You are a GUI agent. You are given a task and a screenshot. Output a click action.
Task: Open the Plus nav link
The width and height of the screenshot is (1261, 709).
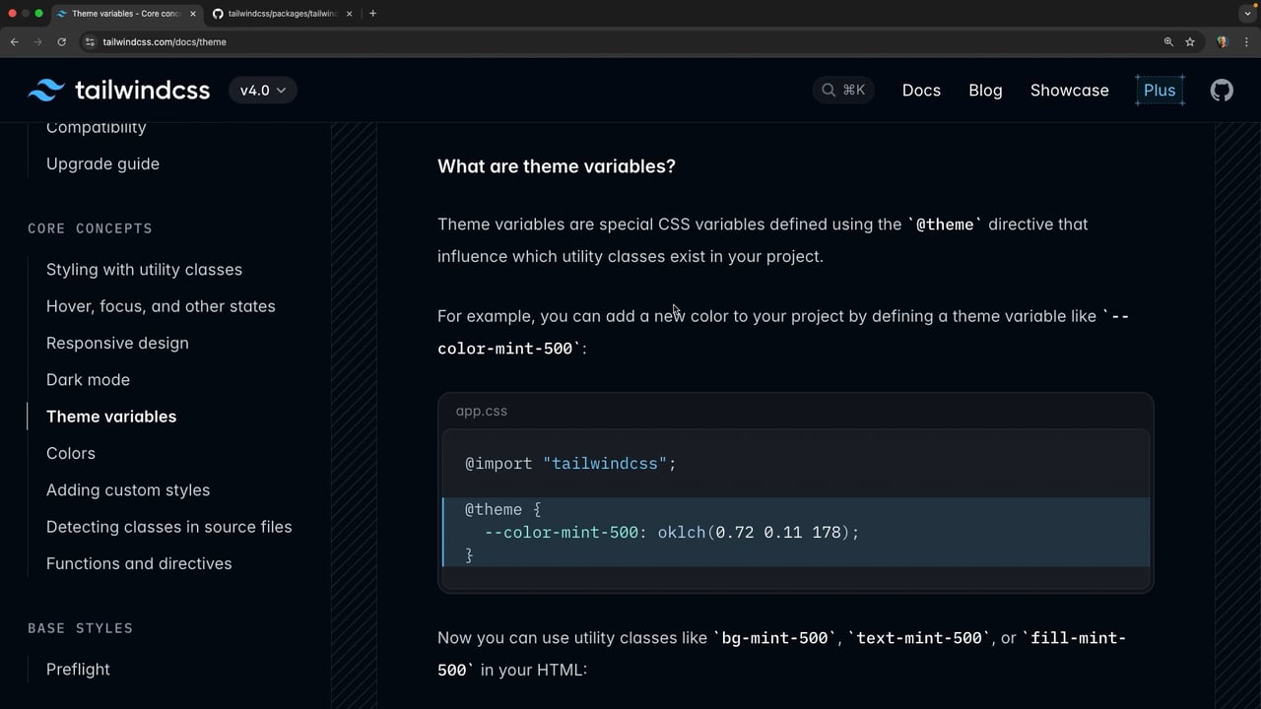click(1160, 90)
